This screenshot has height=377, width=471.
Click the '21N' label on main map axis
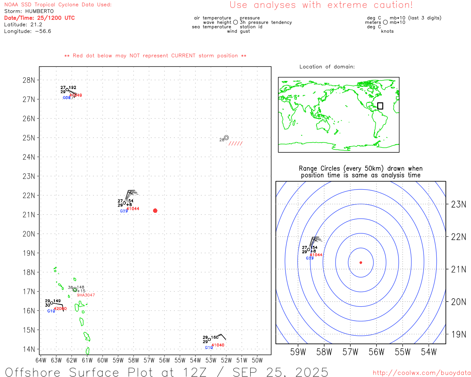29,215
